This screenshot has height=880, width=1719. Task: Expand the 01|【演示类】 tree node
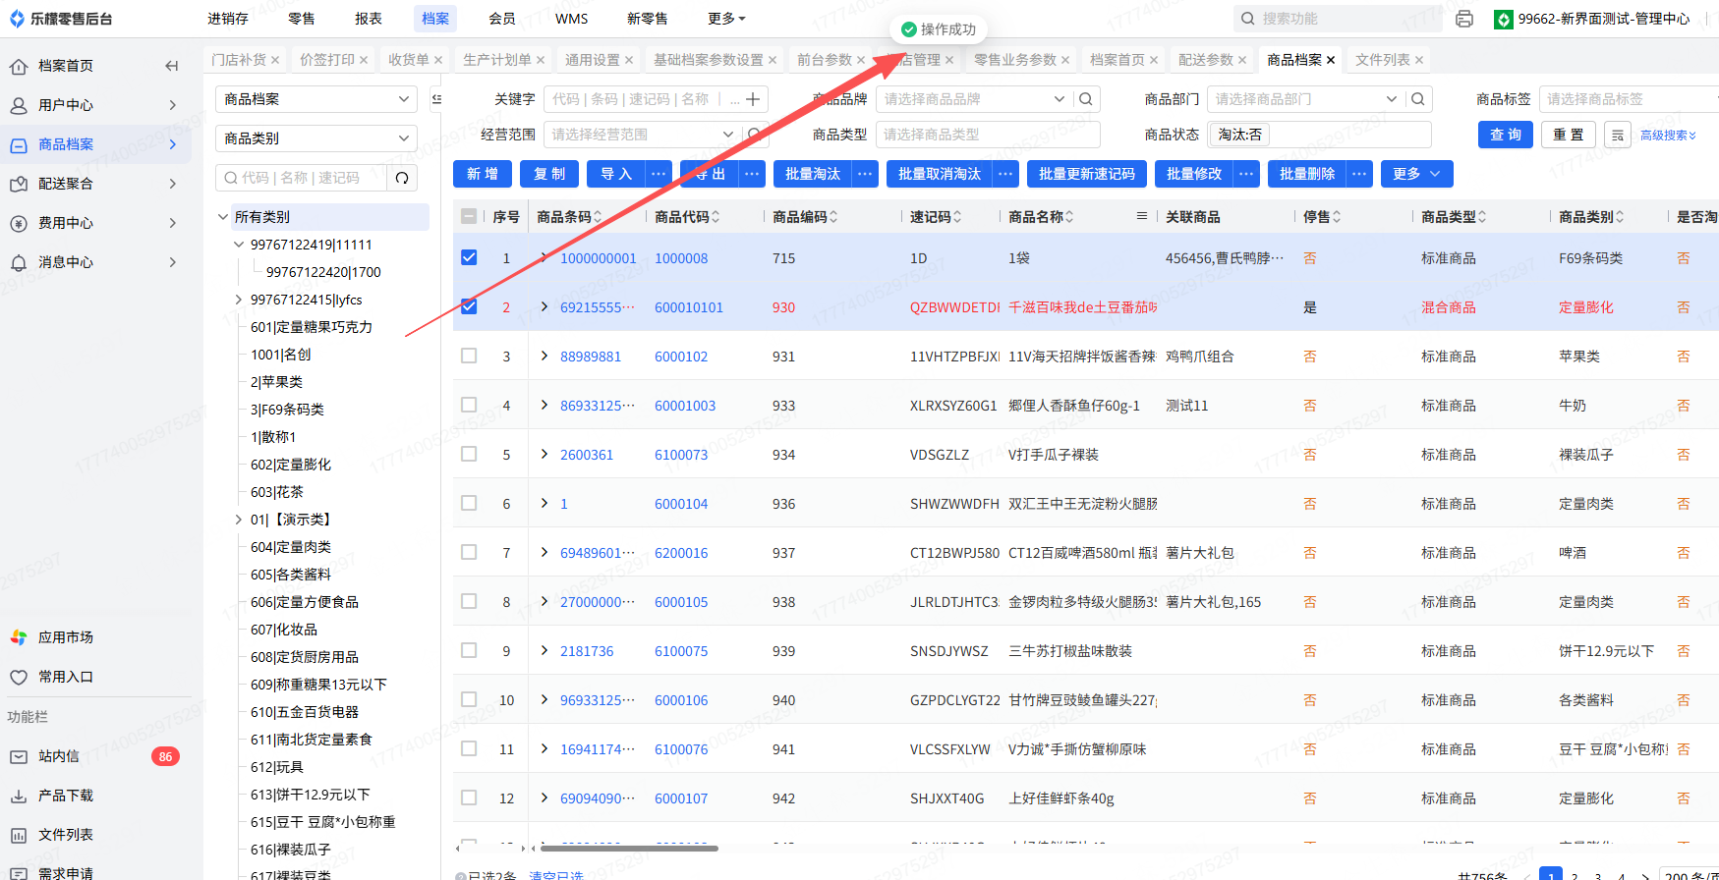[239, 520]
